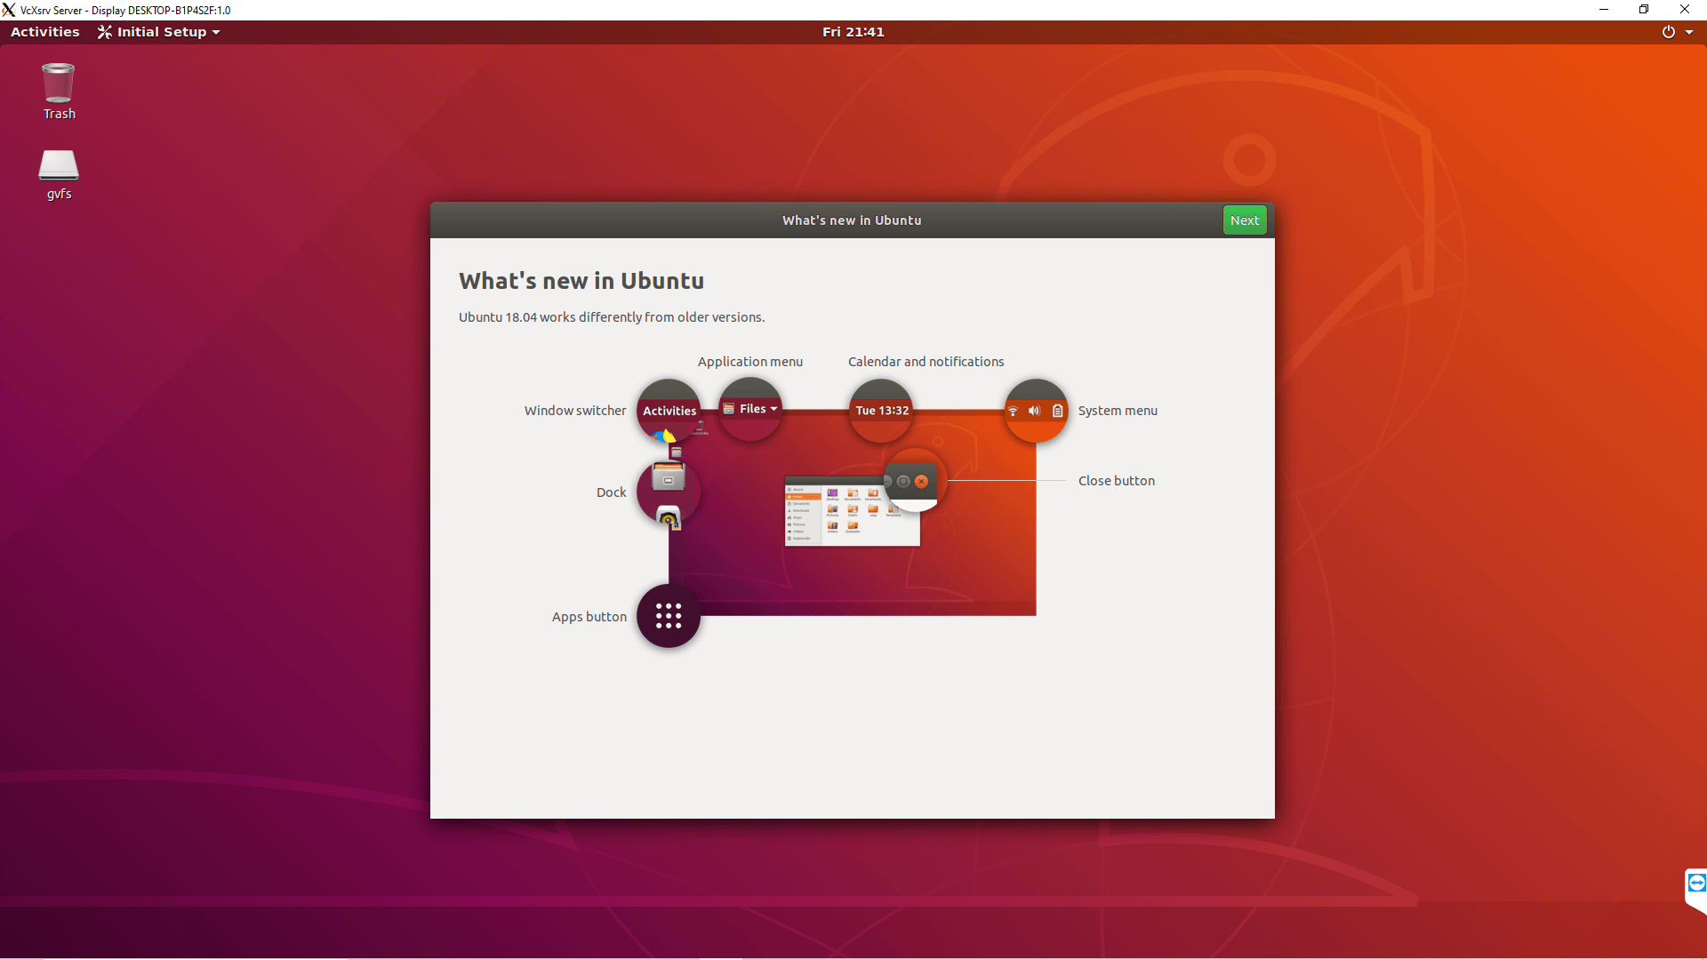Viewport: 1707px width, 960px height.
Task: Click the Activities circle in the illustration
Action: click(x=669, y=411)
